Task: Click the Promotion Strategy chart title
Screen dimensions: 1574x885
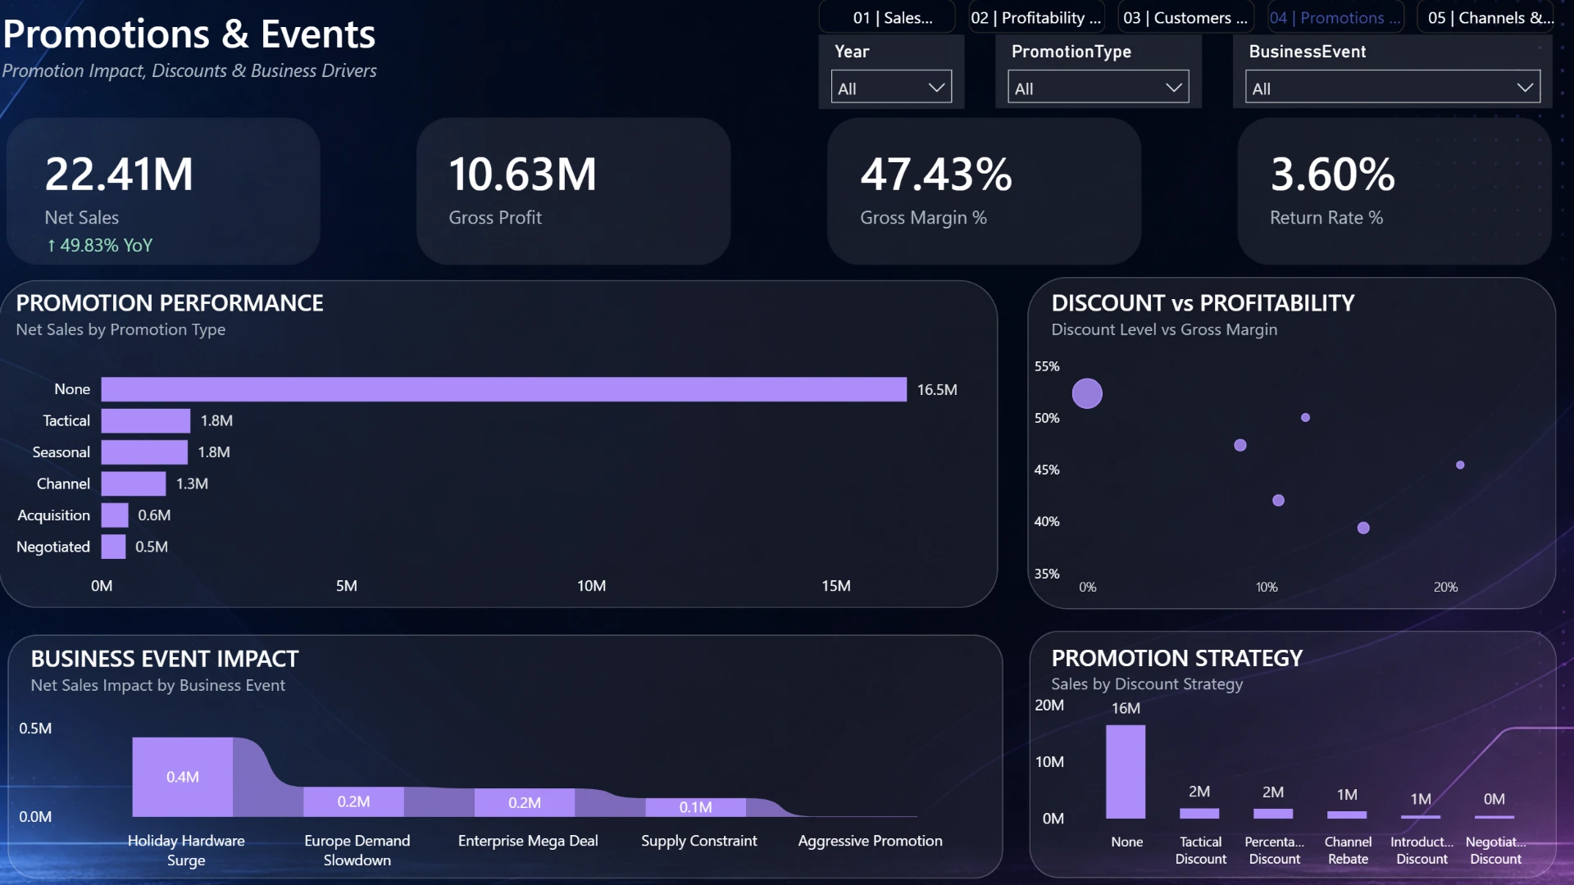Action: (x=1177, y=658)
